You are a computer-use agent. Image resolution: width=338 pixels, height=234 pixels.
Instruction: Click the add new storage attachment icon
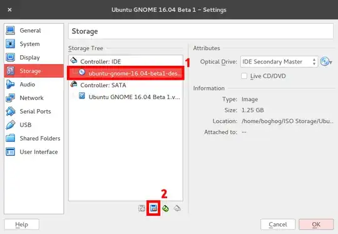pyautogui.click(x=141, y=208)
